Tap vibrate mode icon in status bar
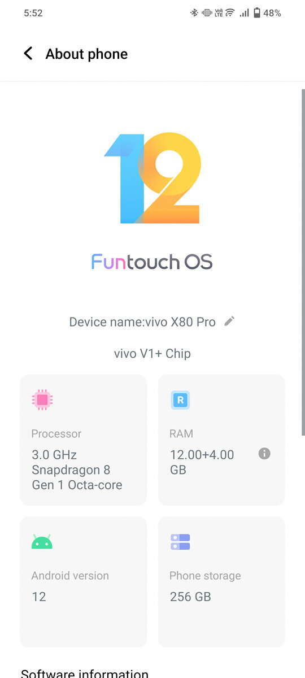The height and width of the screenshot is (678, 305). coord(207,13)
